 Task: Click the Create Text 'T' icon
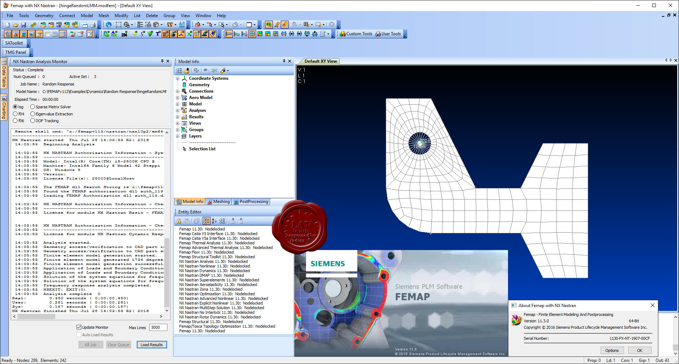(x=158, y=34)
